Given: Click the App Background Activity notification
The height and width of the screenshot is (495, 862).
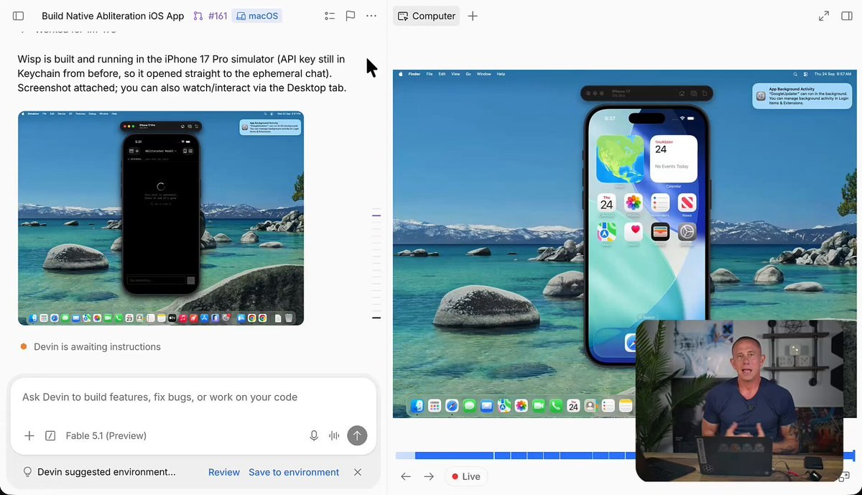Looking at the screenshot, I should 802,96.
